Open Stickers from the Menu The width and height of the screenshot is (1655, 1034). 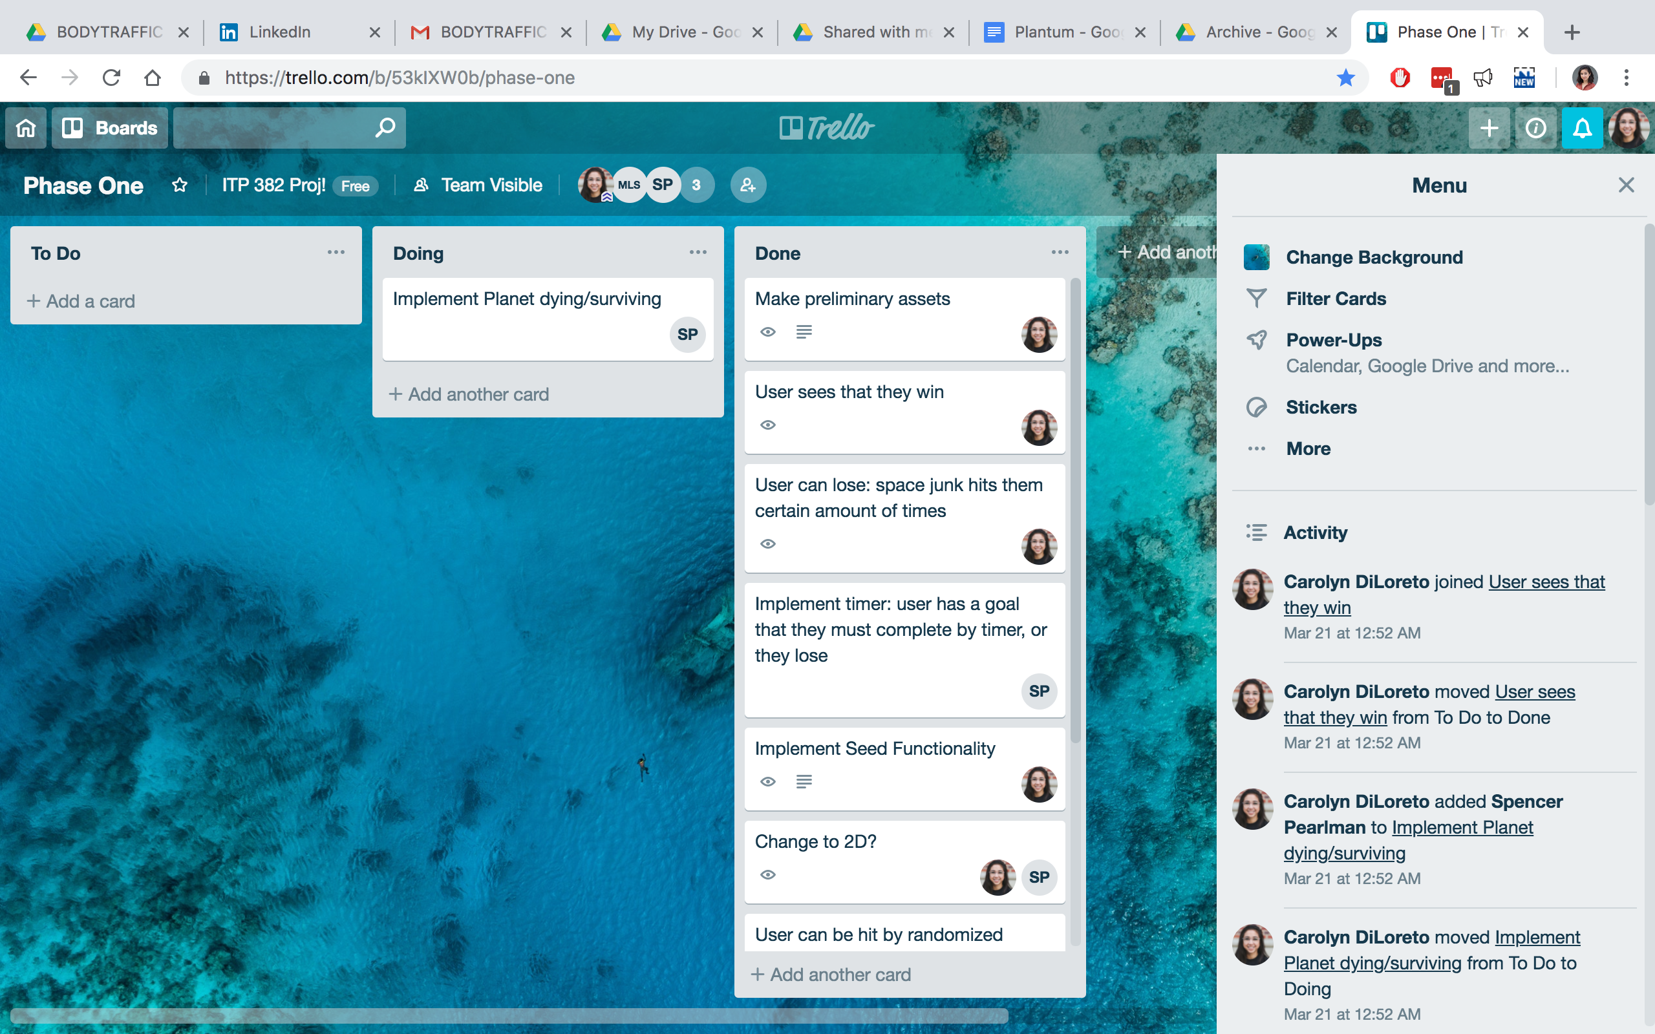(1321, 407)
